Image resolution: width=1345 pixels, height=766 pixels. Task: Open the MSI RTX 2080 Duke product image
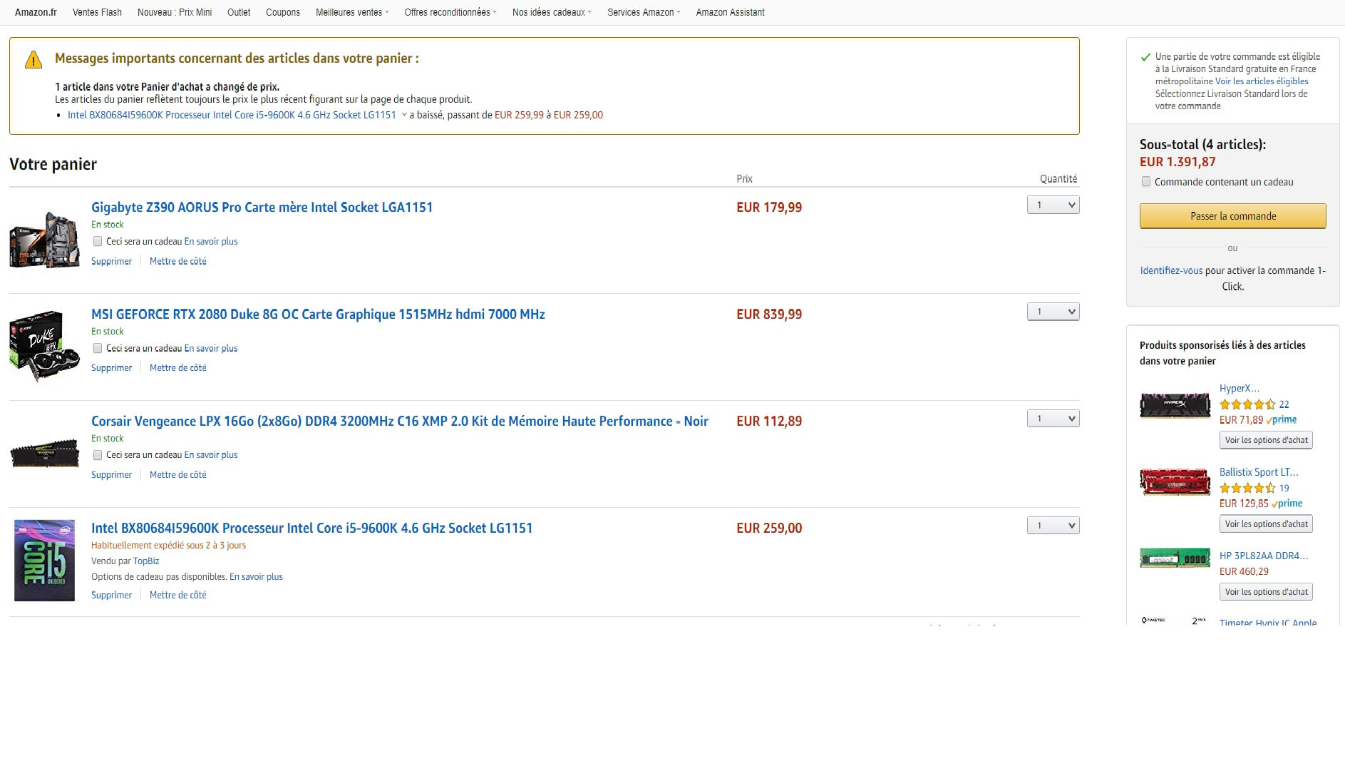pyautogui.click(x=44, y=346)
